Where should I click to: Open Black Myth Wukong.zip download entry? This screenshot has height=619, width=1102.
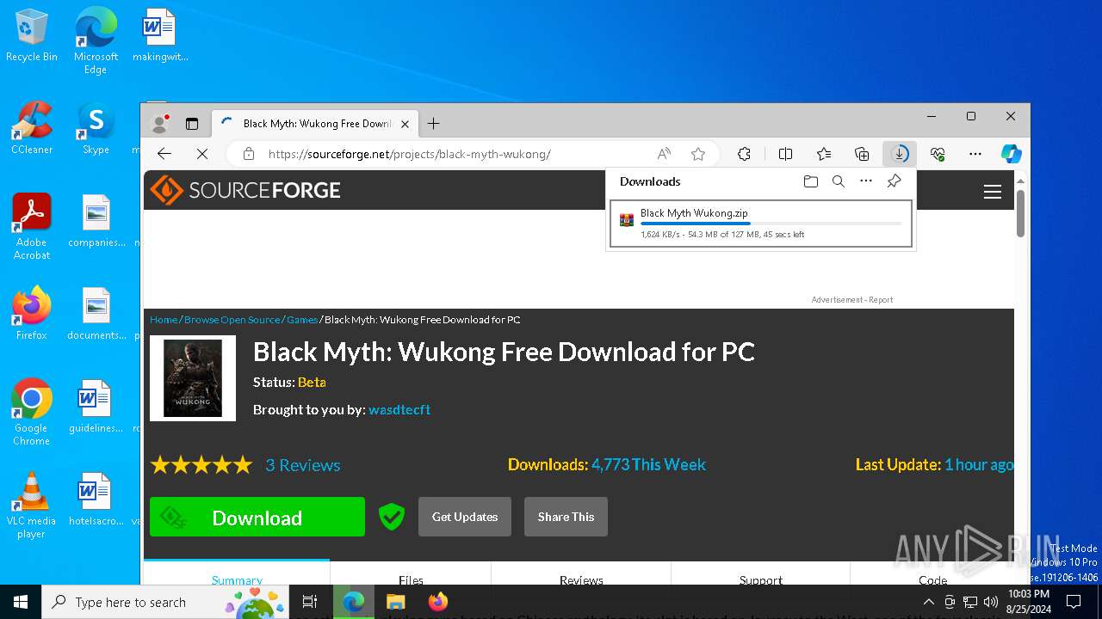(761, 224)
